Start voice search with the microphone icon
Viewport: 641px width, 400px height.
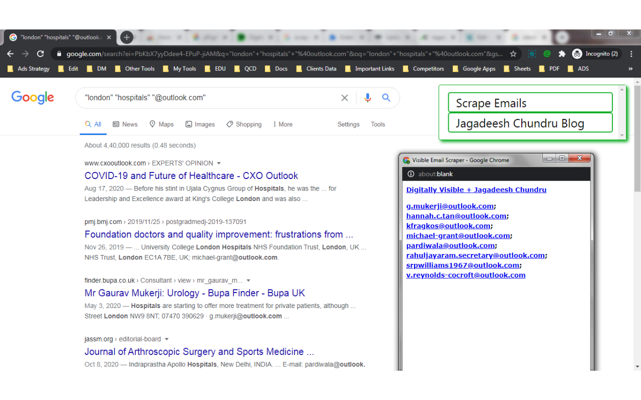click(368, 98)
